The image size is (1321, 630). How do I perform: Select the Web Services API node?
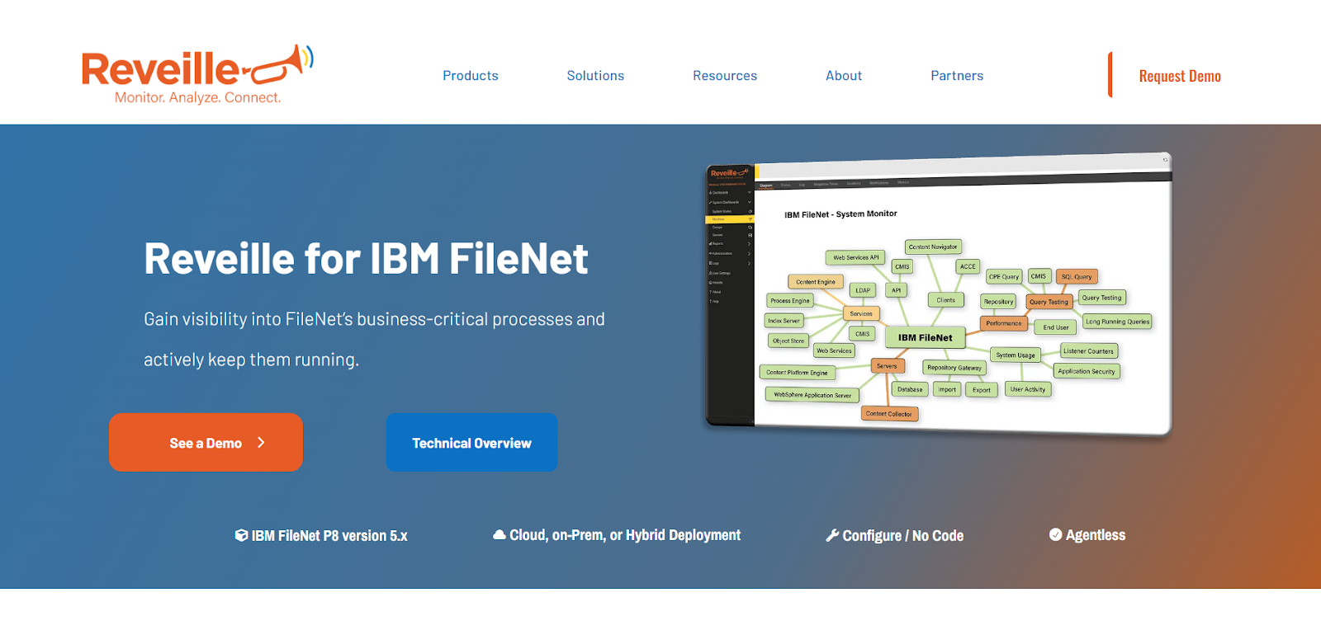(855, 257)
